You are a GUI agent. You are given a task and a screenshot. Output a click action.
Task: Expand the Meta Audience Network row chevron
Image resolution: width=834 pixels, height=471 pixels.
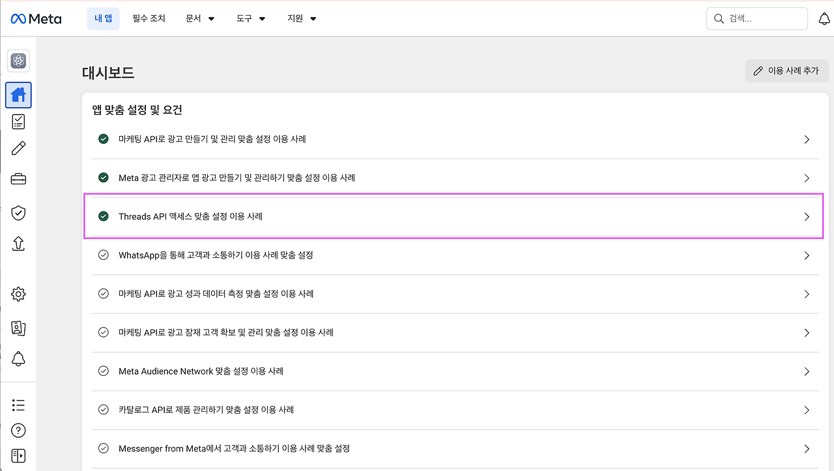pyautogui.click(x=807, y=371)
